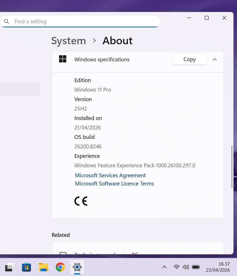Launch Google Chrome from the taskbar
This screenshot has width=237, height=276.
tap(60, 267)
